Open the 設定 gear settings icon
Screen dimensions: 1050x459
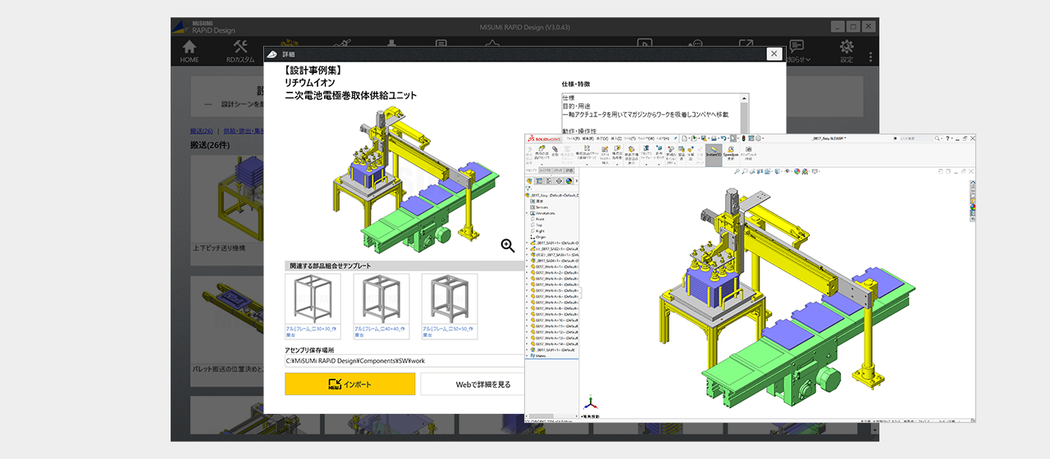coord(847,51)
